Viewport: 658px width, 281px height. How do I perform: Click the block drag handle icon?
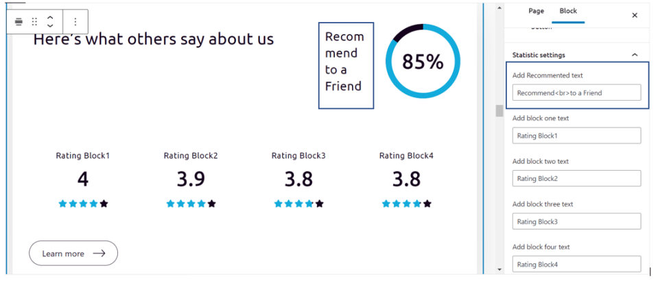coord(34,22)
